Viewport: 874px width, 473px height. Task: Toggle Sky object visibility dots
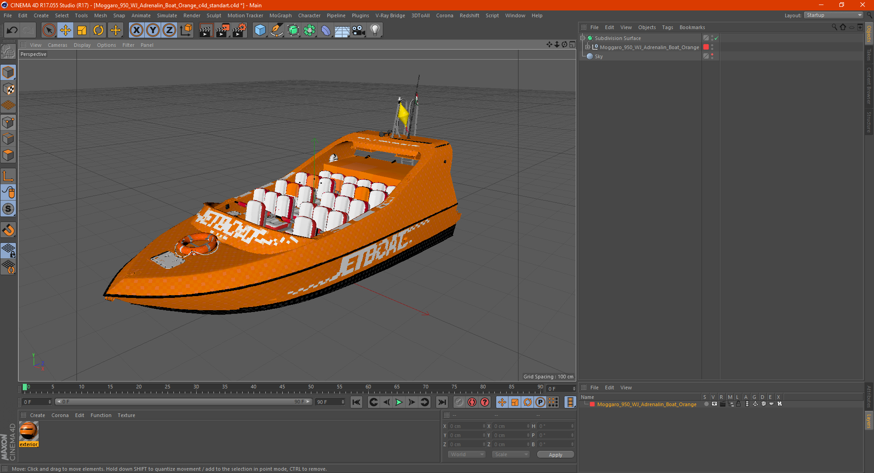(x=712, y=56)
